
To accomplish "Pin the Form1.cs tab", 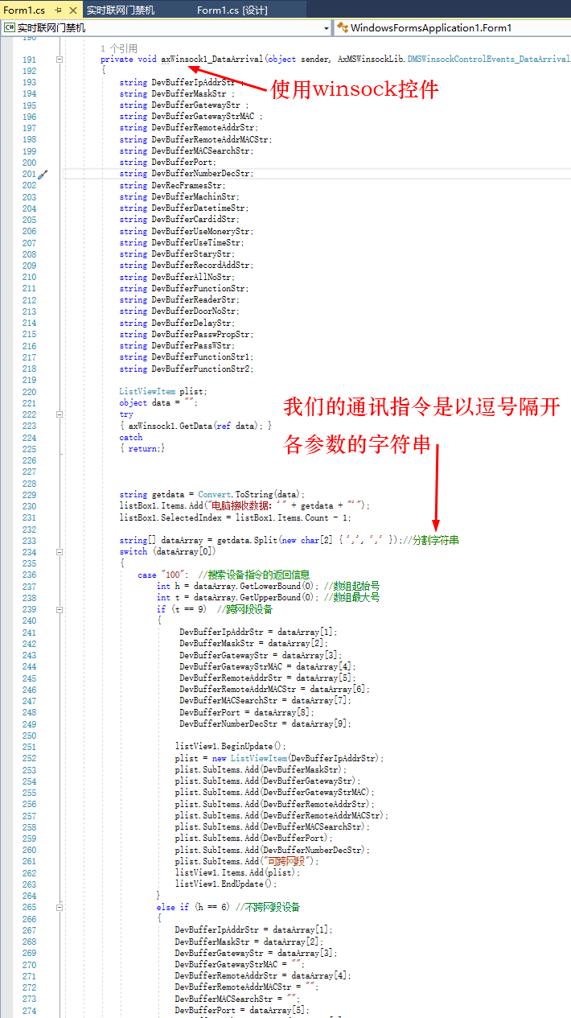I will 60,10.
